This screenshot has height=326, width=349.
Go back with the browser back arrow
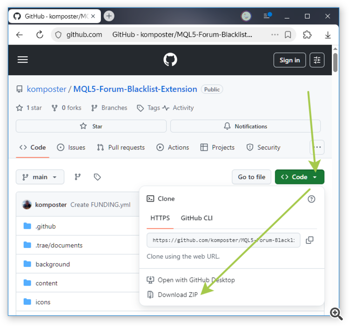pyautogui.click(x=20, y=35)
